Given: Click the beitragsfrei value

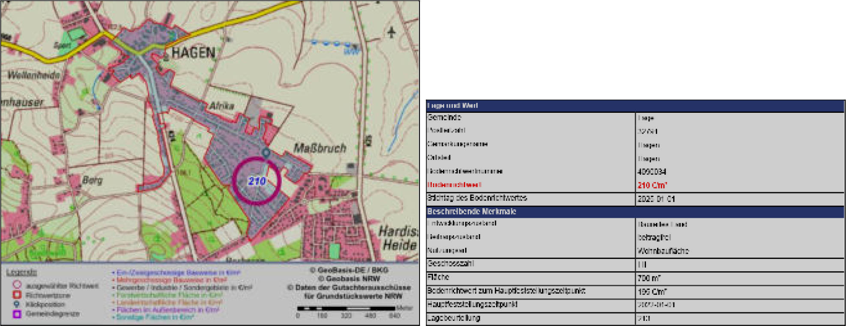Looking at the screenshot, I should tap(654, 237).
